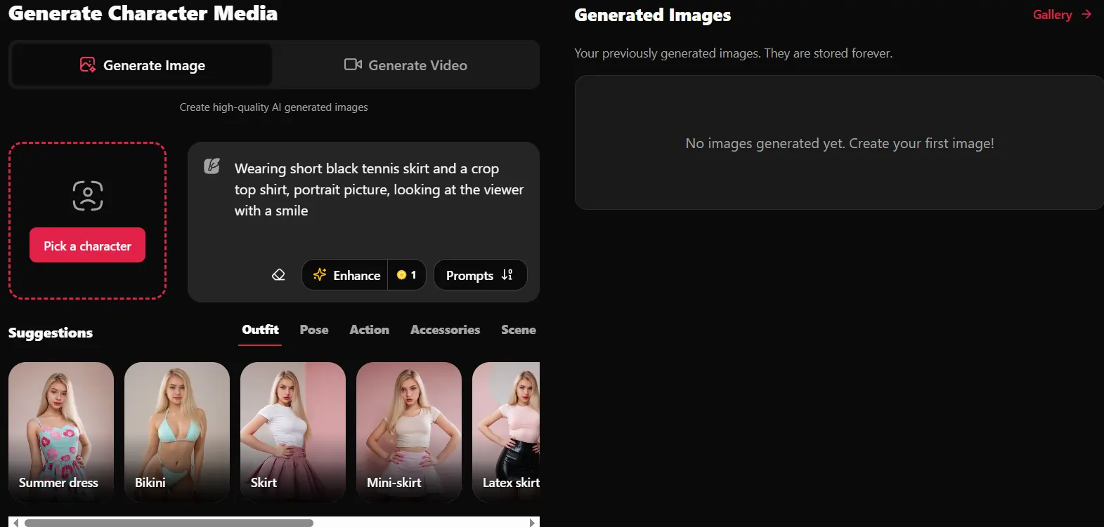
Task: Click the coin cost indicator beside Enhance
Action: [x=407, y=275]
